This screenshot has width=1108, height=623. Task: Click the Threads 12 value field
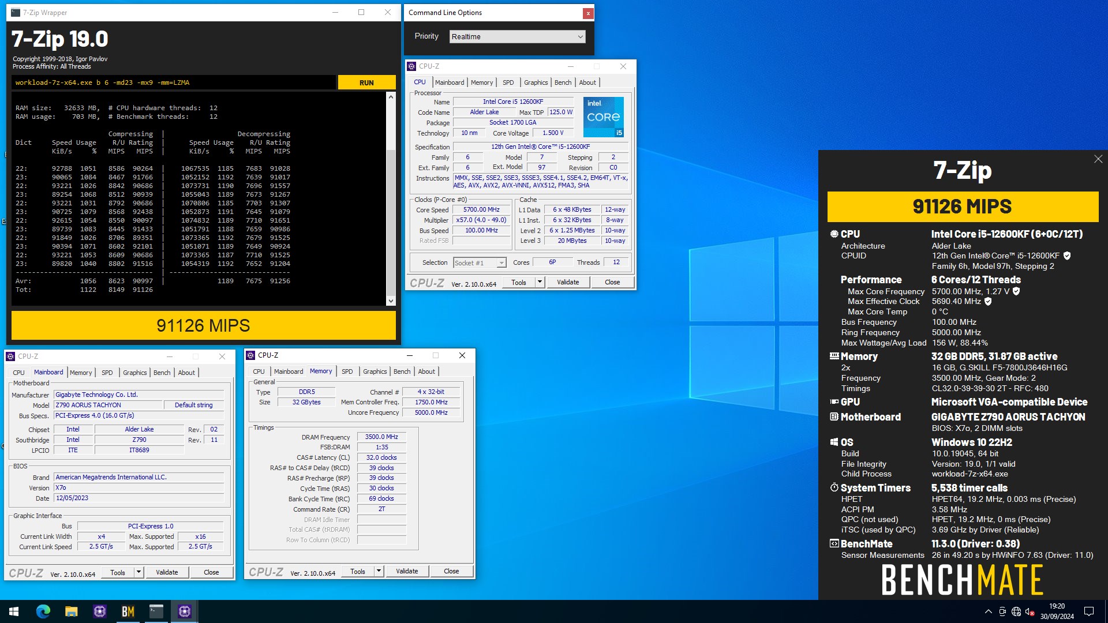[x=616, y=262]
